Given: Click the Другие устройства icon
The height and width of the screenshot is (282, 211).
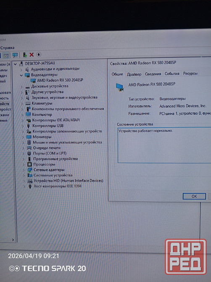Looking at the screenshot, I should point(27,92).
